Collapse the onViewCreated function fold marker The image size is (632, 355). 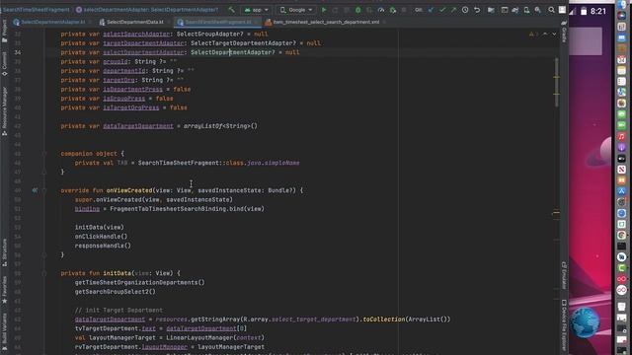[x=44, y=190]
